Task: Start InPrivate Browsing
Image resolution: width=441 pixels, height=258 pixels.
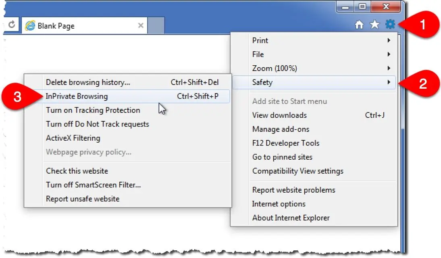Action: pos(128,96)
